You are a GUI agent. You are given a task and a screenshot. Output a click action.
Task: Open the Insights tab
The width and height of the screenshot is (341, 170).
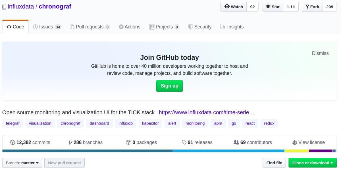pyautogui.click(x=232, y=27)
